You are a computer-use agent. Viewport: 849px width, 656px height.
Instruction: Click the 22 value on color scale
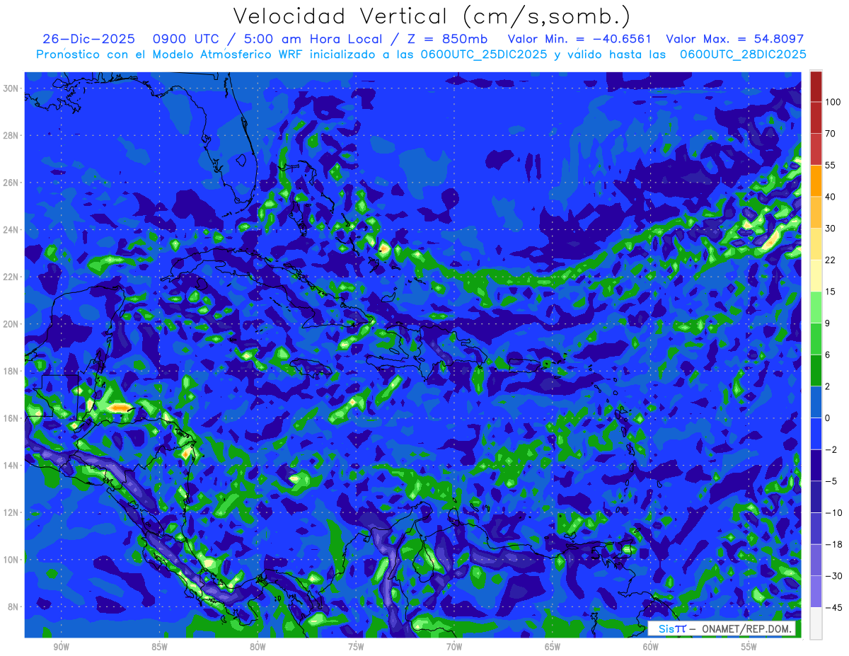click(831, 260)
